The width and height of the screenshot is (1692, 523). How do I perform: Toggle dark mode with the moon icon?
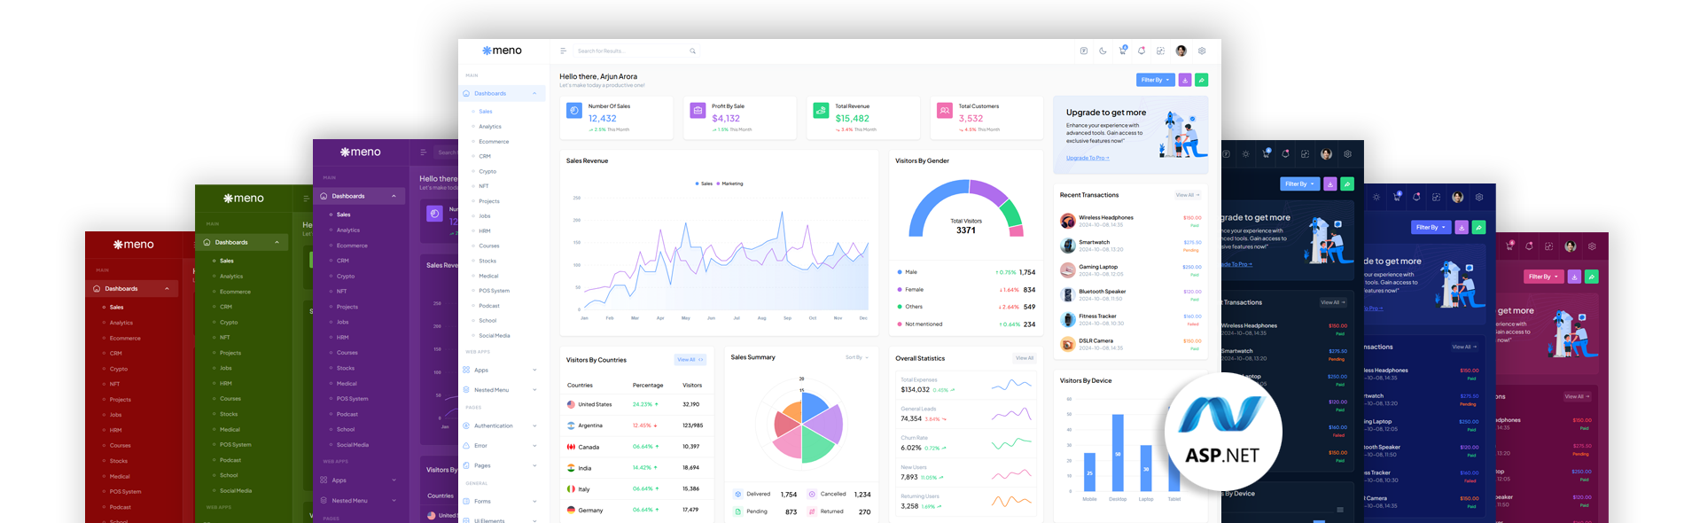coord(1103,51)
